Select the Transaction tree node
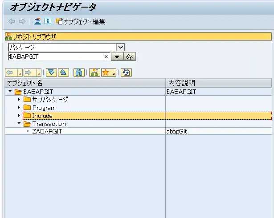274x218 pixels. tap(49, 124)
